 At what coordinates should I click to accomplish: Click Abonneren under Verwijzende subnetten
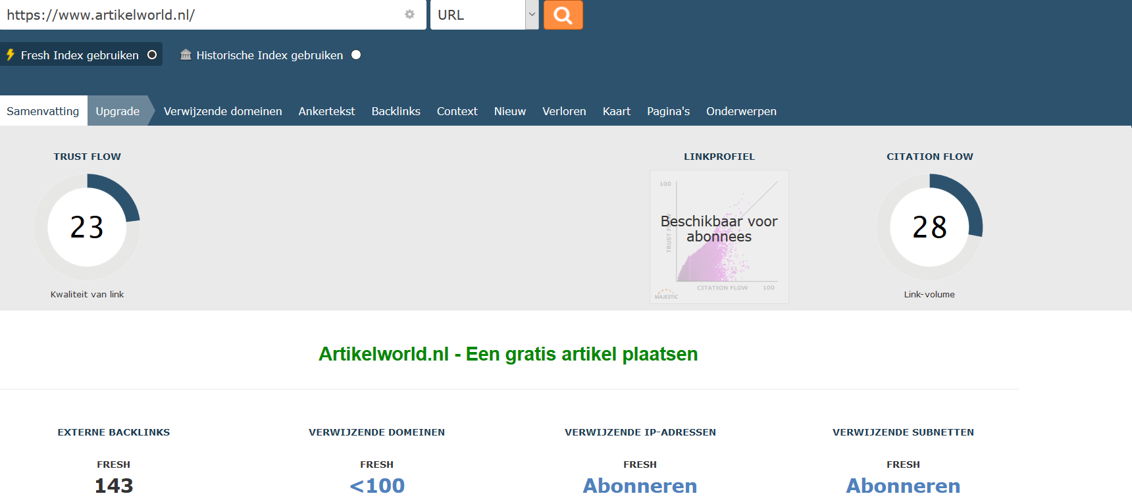click(x=903, y=486)
